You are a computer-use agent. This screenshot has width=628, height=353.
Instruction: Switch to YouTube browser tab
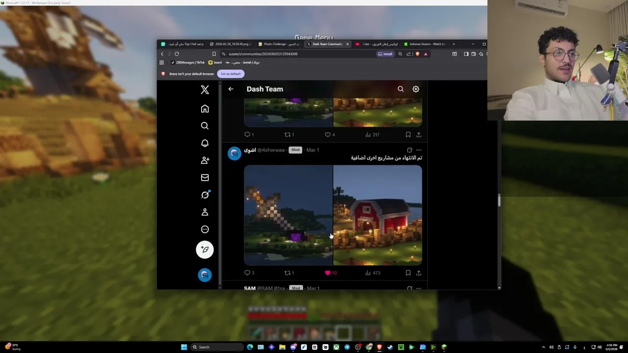click(x=377, y=44)
